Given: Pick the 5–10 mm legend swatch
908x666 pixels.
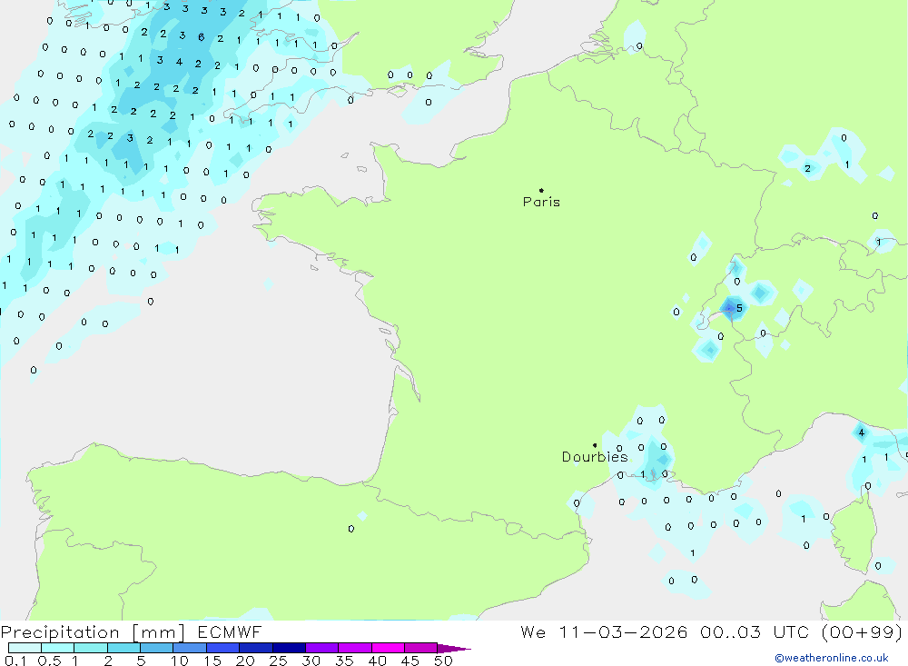Looking at the screenshot, I should [157, 648].
